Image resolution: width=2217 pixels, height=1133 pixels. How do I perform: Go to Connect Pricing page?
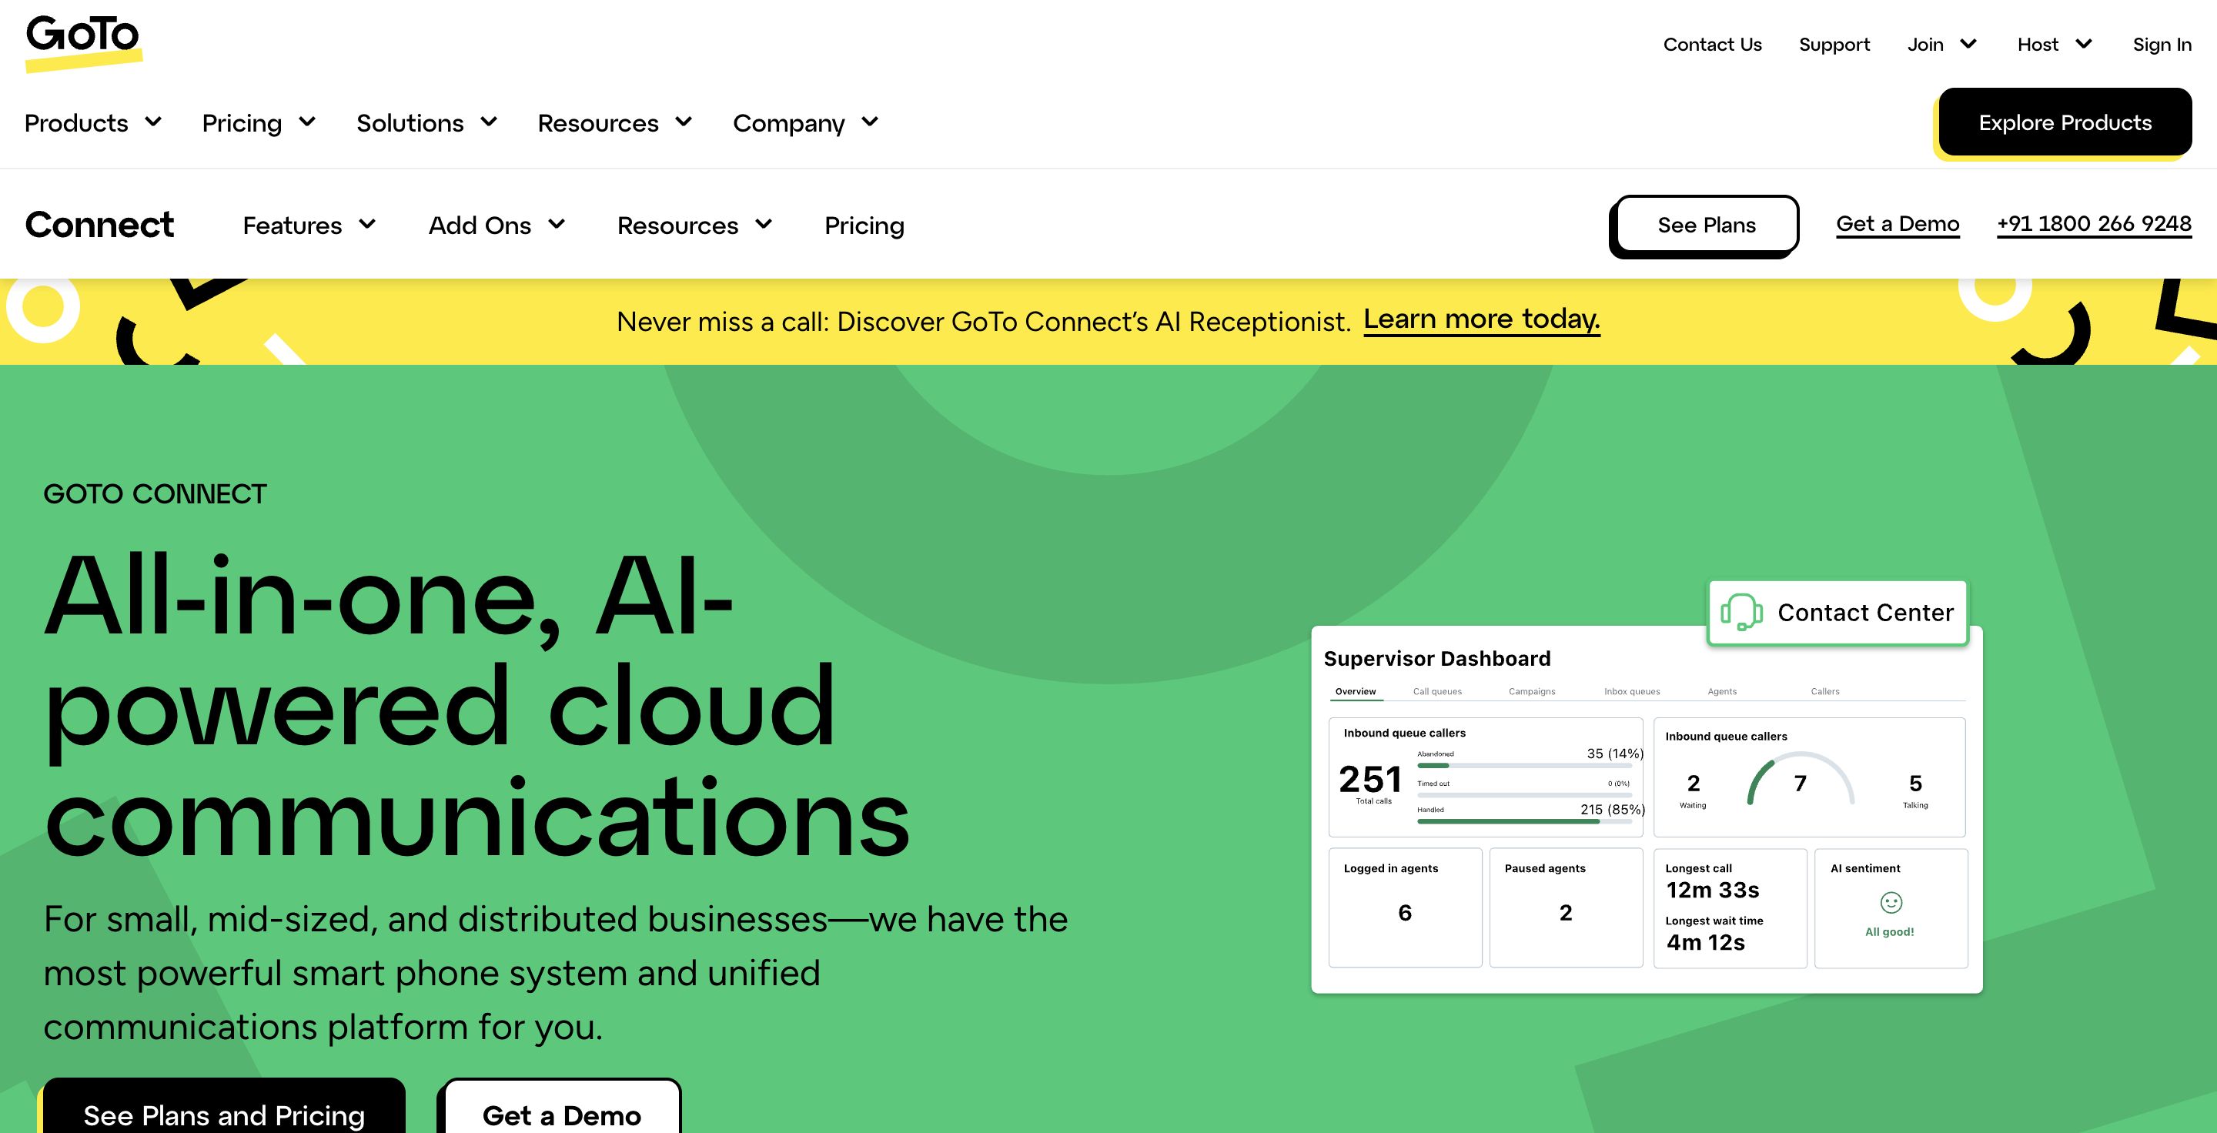(864, 226)
